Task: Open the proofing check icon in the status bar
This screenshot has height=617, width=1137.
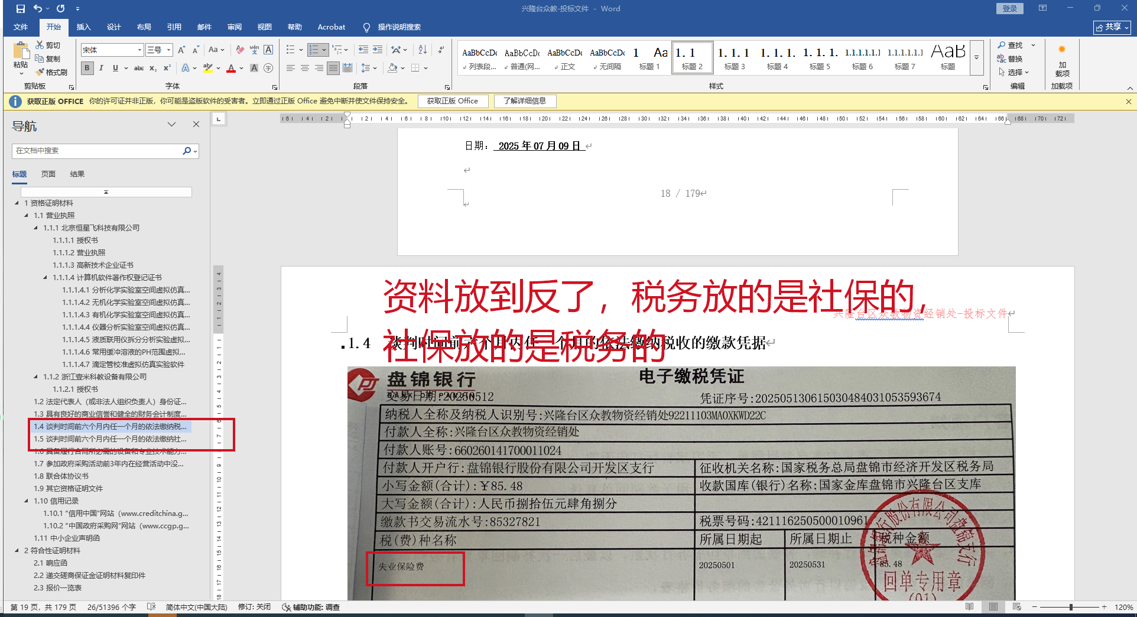Action: pos(151,607)
